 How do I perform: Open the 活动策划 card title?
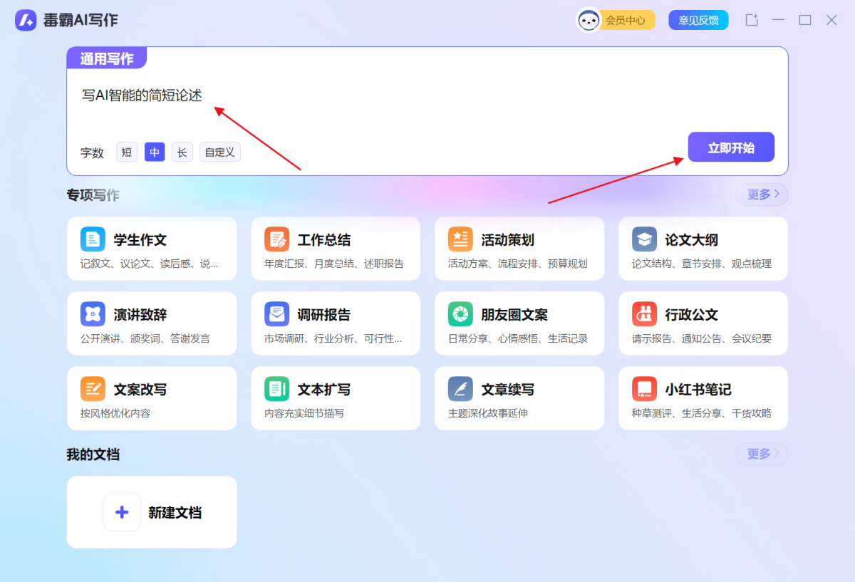click(x=508, y=240)
